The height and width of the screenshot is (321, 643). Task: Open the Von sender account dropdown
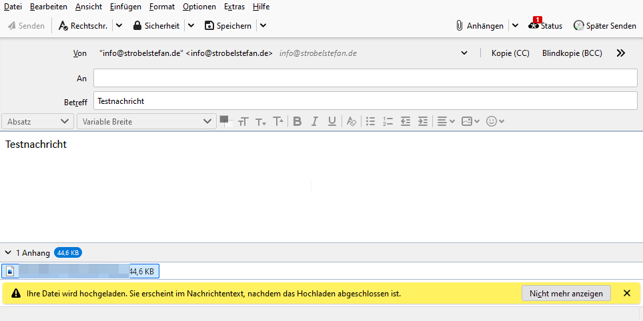point(464,53)
